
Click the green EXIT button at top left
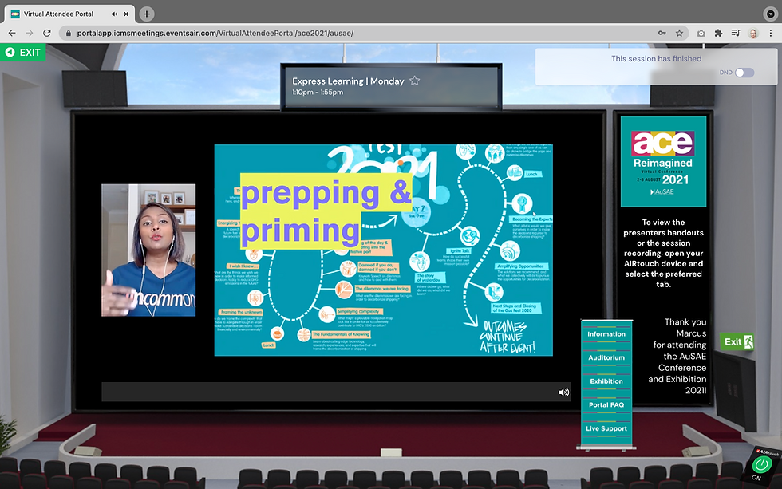[x=23, y=53]
